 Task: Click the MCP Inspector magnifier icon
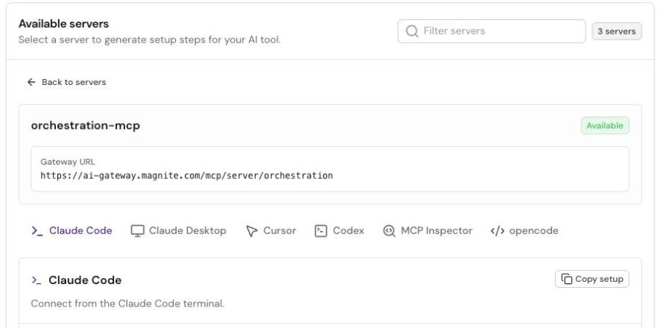tap(389, 231)
